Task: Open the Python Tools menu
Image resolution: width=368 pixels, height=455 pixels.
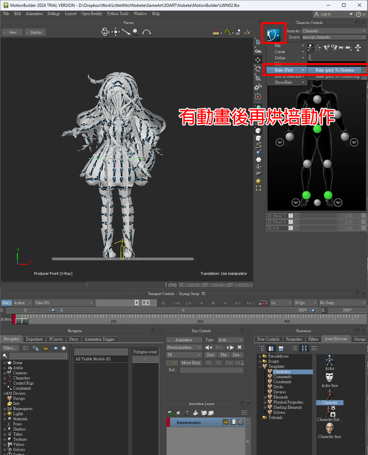Action: [117, 14]
